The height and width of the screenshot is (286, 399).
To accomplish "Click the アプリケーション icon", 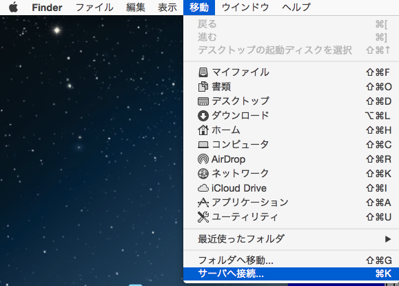I will 203,203.
